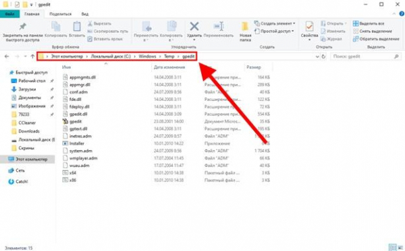Click Журнал history button
Screen dimensions: 405x251
(x=331, y=39)
